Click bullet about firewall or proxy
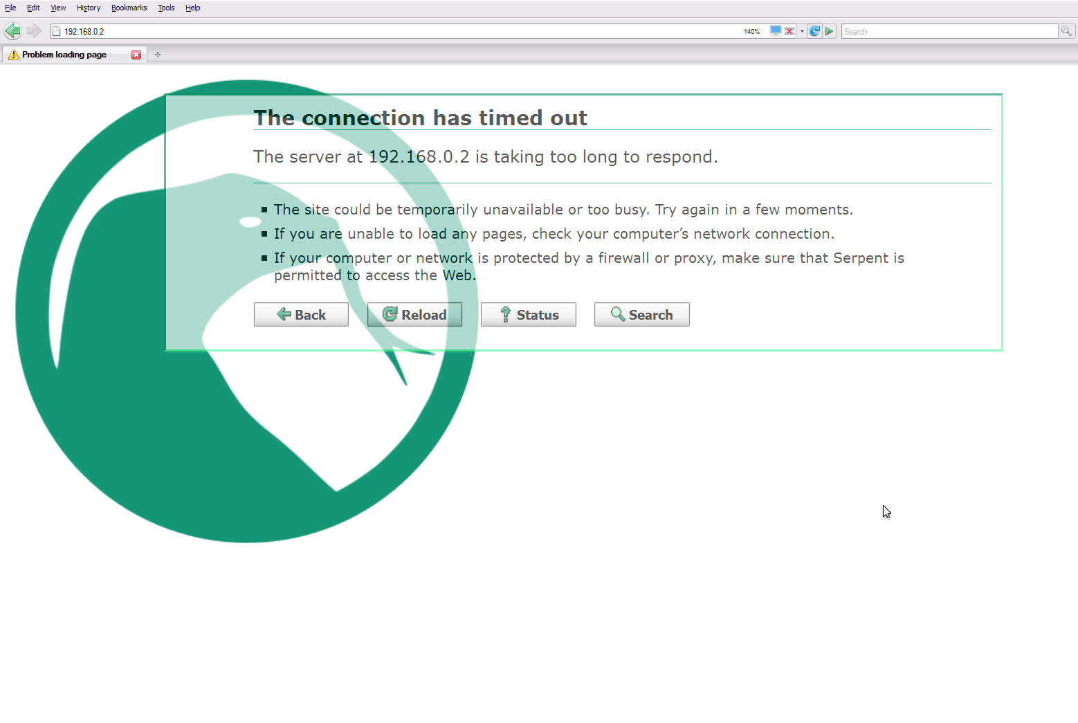Screen dimensions: 1078x723 [589, 266]
